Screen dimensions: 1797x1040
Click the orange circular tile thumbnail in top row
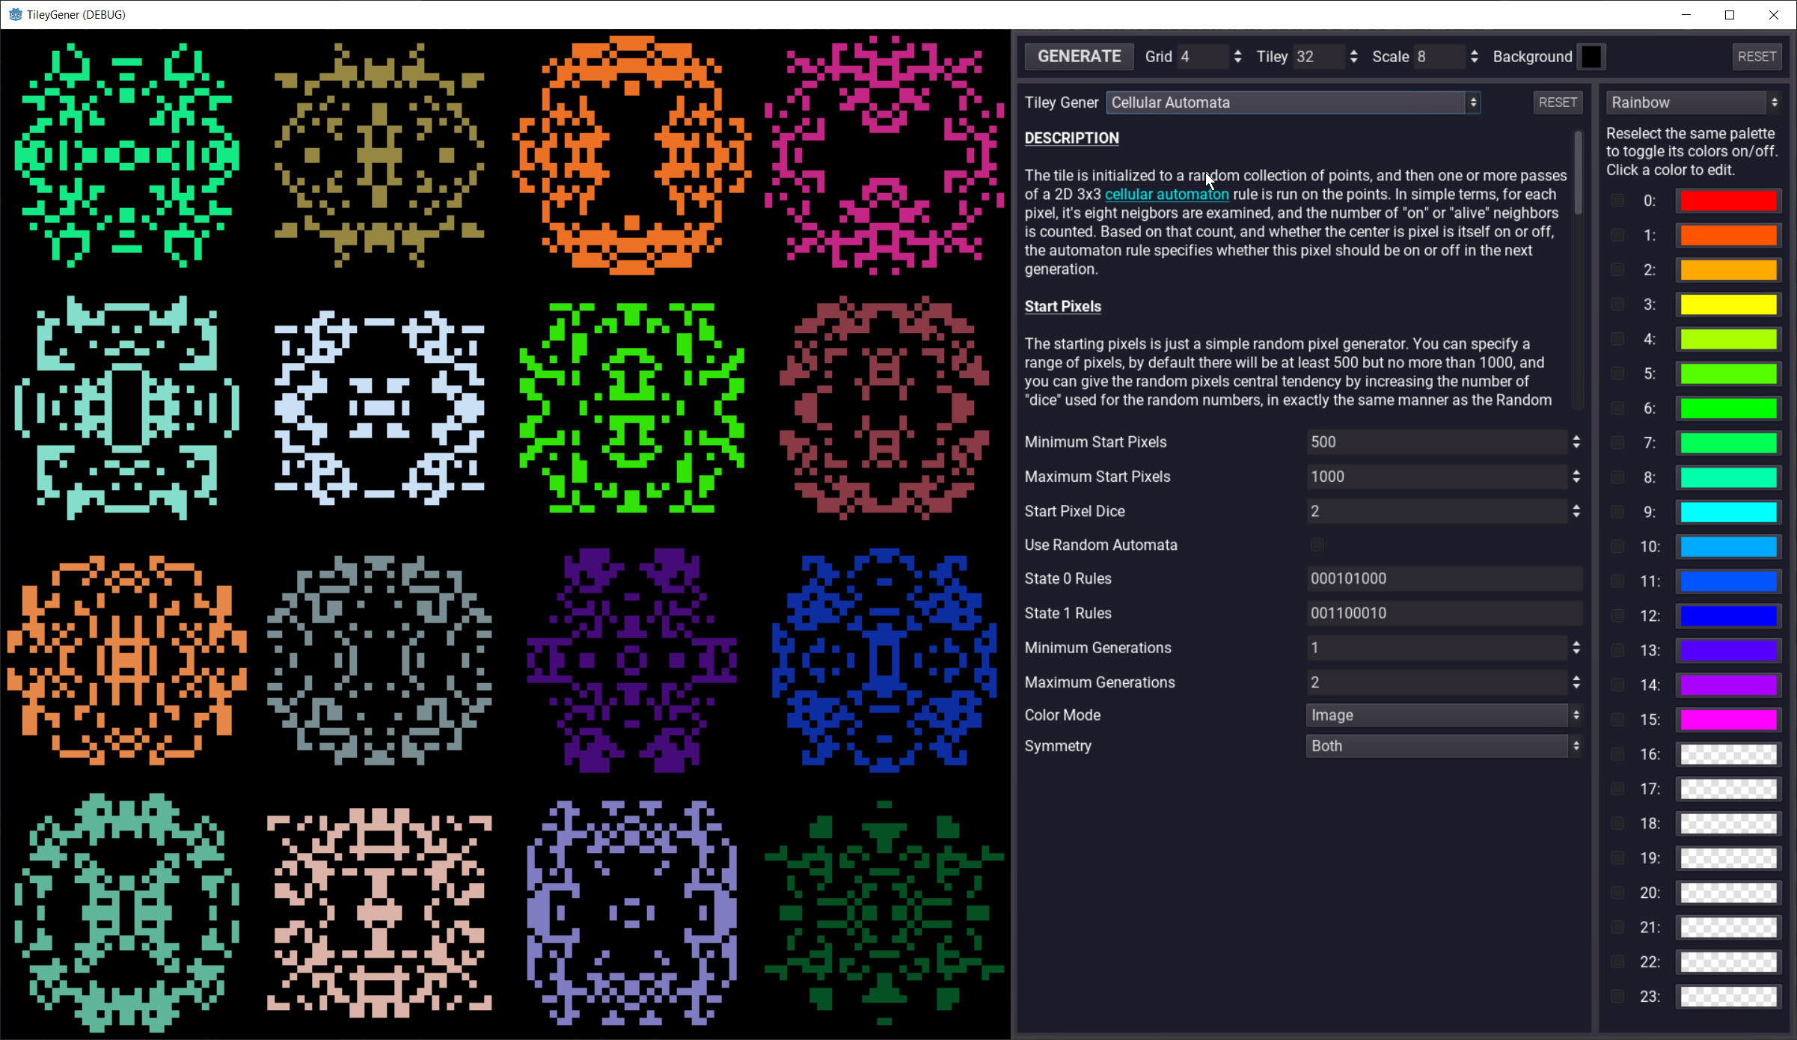632,155
